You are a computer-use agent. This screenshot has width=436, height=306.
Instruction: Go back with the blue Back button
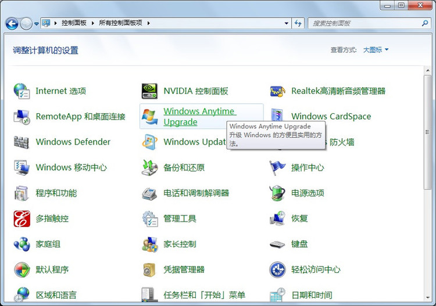[x=12, y=24]
